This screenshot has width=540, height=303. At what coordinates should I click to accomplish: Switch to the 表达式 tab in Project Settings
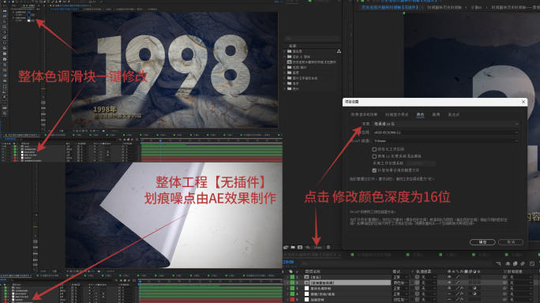pos(454,114)
